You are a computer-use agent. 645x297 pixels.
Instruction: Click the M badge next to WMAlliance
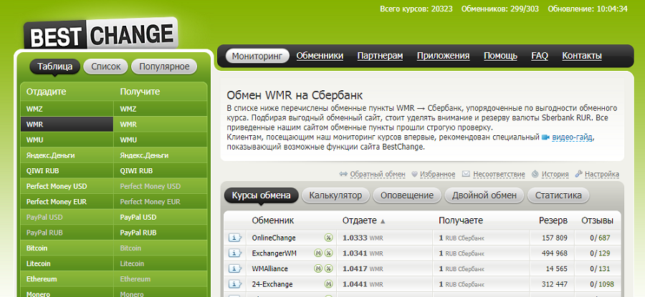[318, 268]
